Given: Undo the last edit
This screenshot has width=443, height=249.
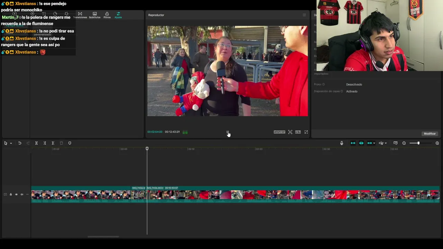Looking at the screenshot, I should tap(20, 143).
